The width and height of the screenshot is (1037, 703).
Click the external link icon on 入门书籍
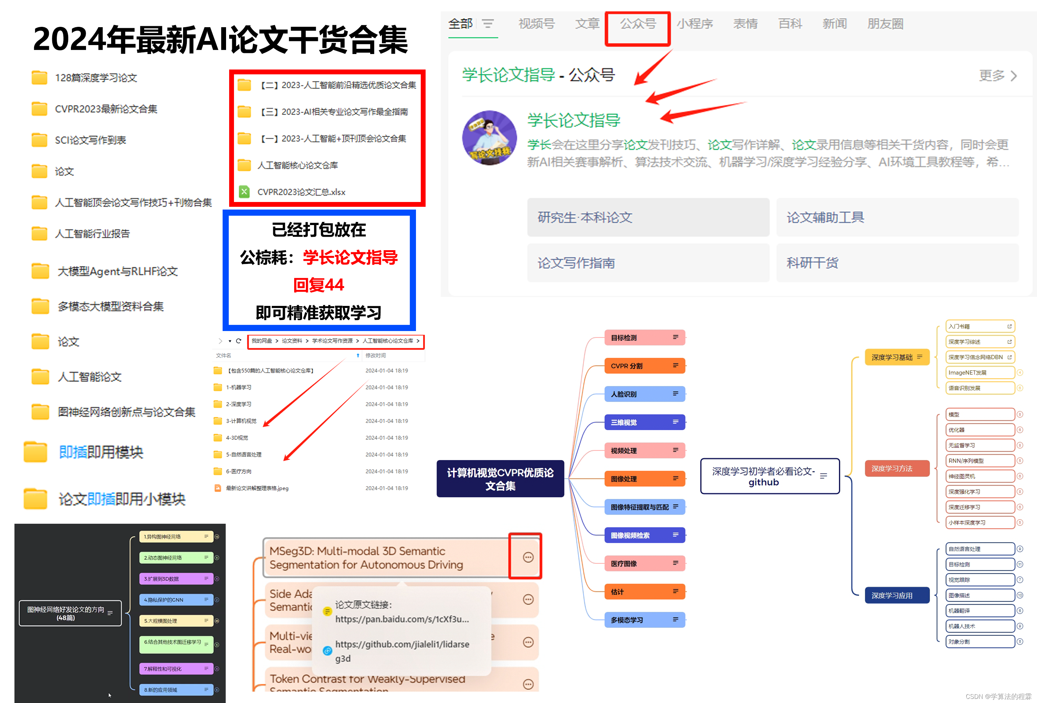[x=1009, y=326]
